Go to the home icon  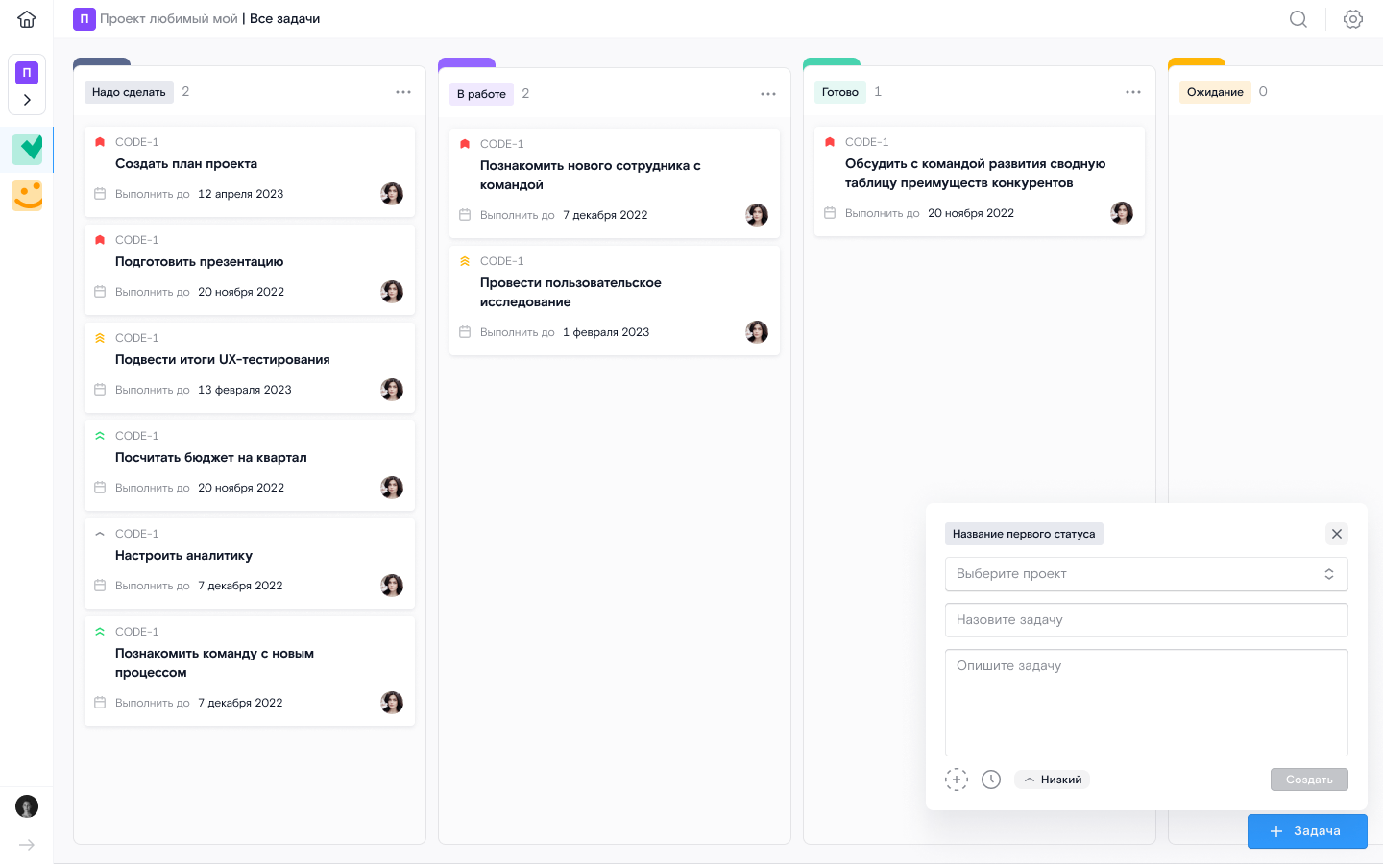pos(27,19)
